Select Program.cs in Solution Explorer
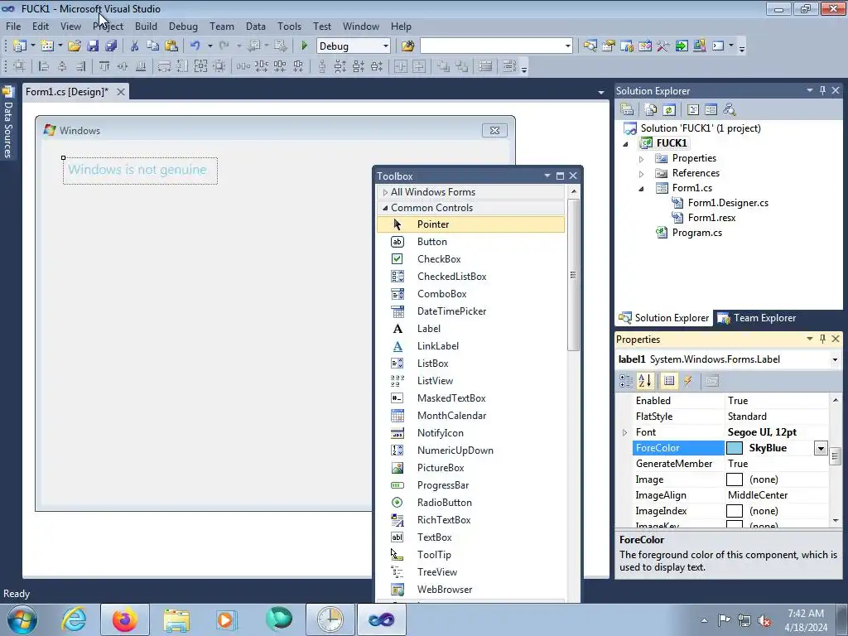Screen dimensions: 848x636 click(696, 233)
